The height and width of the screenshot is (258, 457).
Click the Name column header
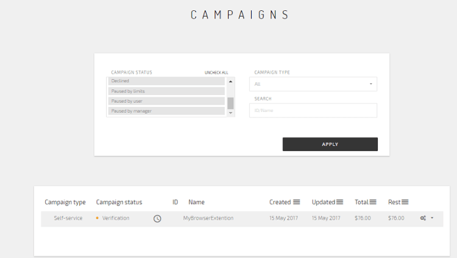click(x=196, y=202)
